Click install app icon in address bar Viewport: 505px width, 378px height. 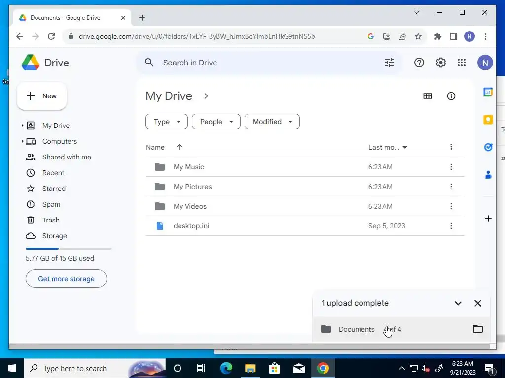[x=387, y=36]
